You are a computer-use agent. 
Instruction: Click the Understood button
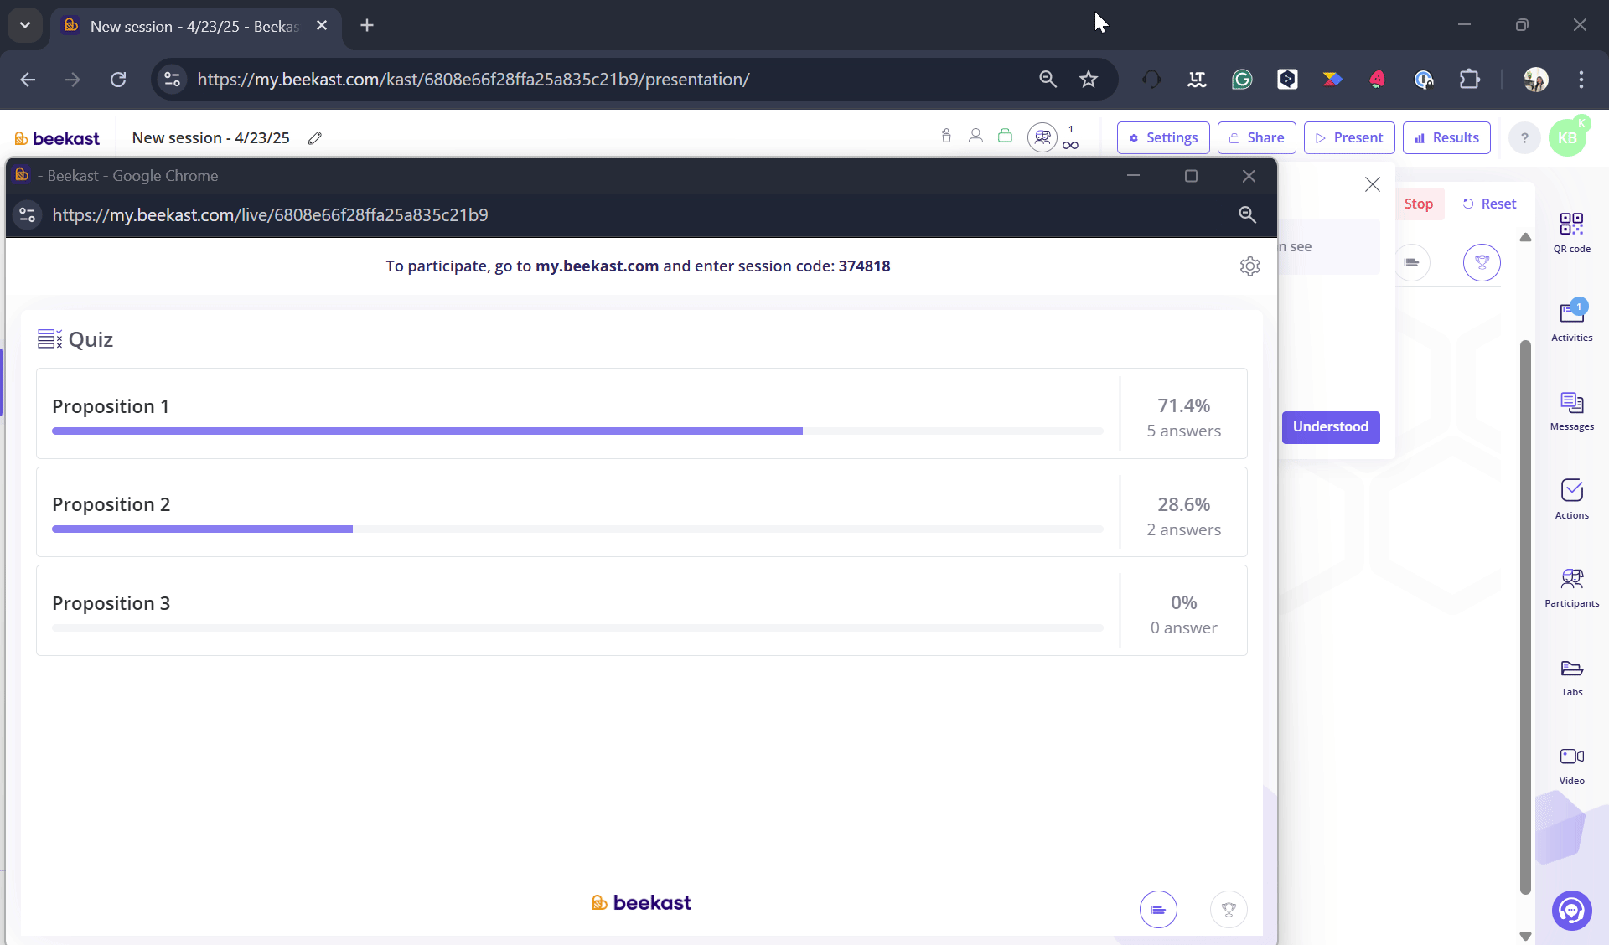(x=1330, y=427)
